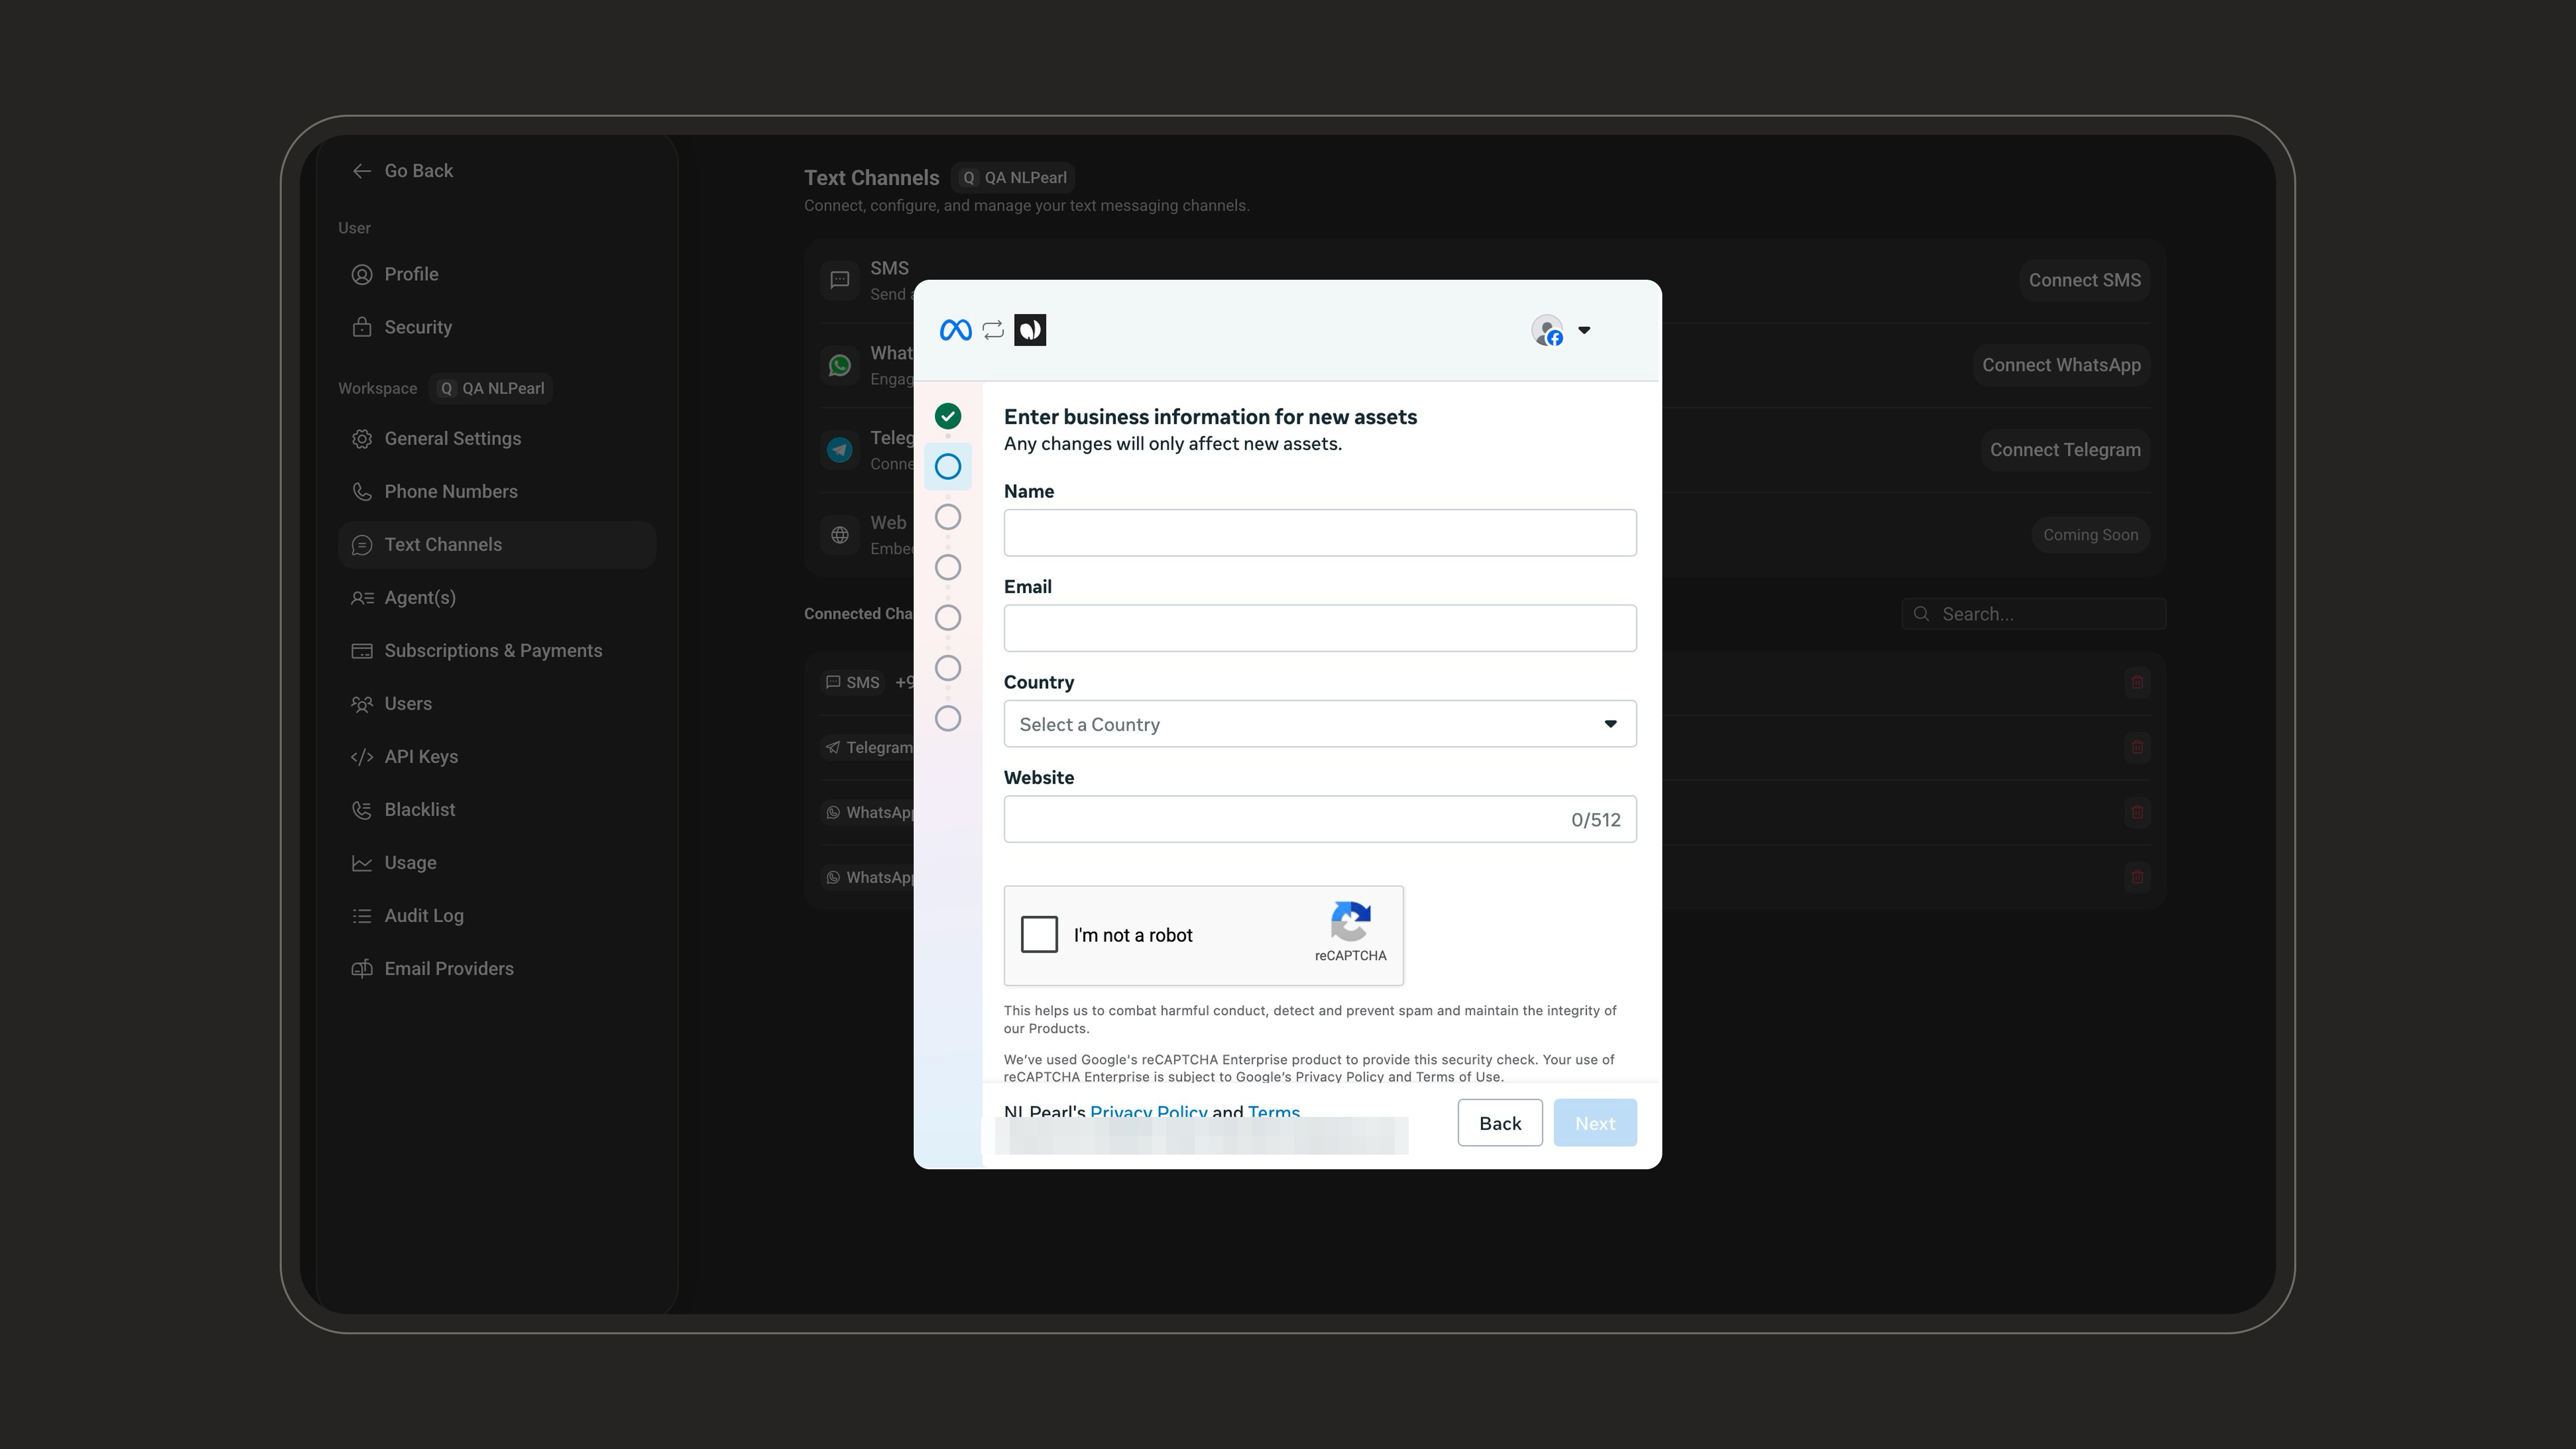Delete the connected Telegram channel row

(2137, 747)
